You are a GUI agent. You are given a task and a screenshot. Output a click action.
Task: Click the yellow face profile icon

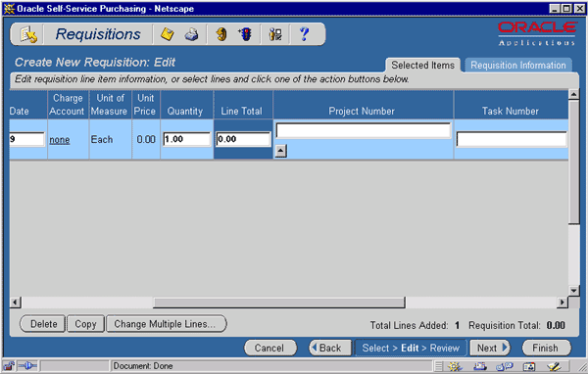221,34
